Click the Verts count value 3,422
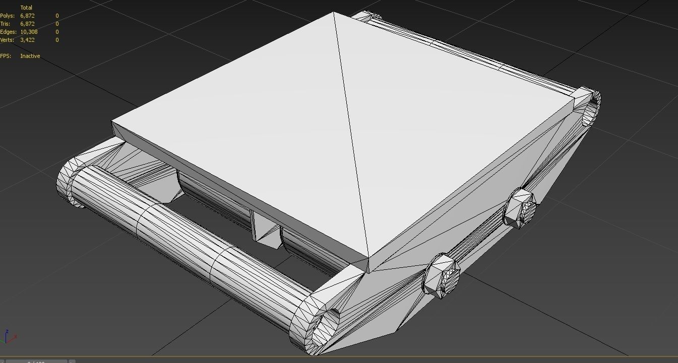 coord(27,40)
